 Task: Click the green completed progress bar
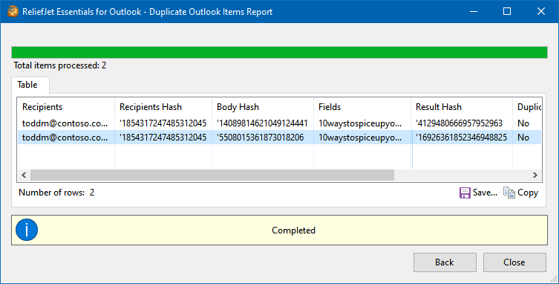click(x=279, y=53)
